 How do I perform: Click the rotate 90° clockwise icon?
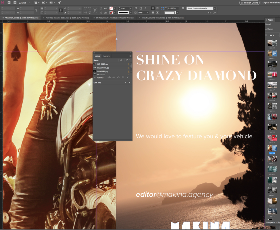(x=85, y=8)
